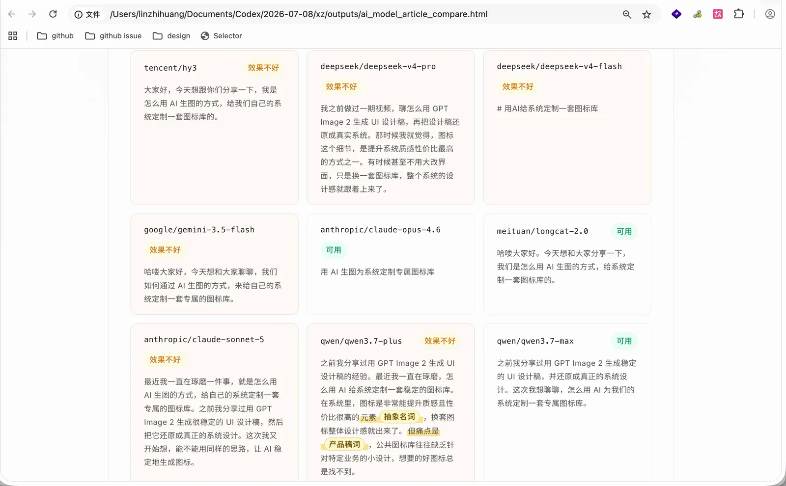Click the highlighted phrase 但痛点是
This screenshot has height=486, width=786.
coord(423,431)
